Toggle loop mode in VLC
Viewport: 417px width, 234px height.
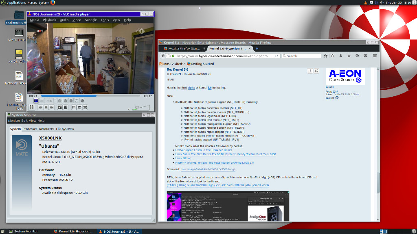[79, 107]
